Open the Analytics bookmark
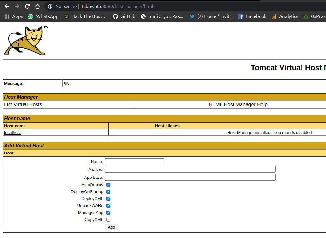Screen dimensions: 326x238 point(285,16)
